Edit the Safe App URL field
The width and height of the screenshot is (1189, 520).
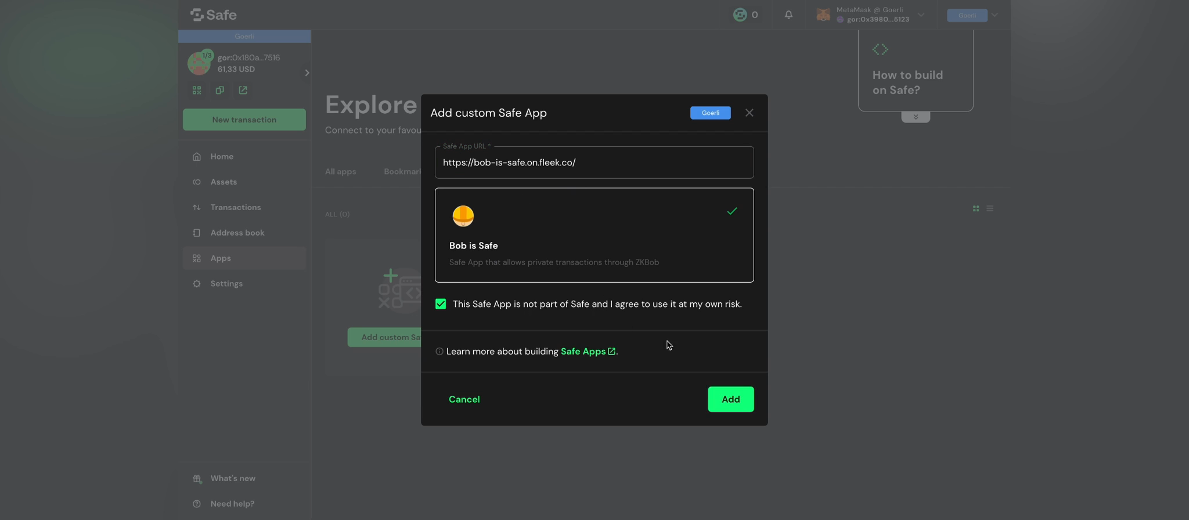594,162
